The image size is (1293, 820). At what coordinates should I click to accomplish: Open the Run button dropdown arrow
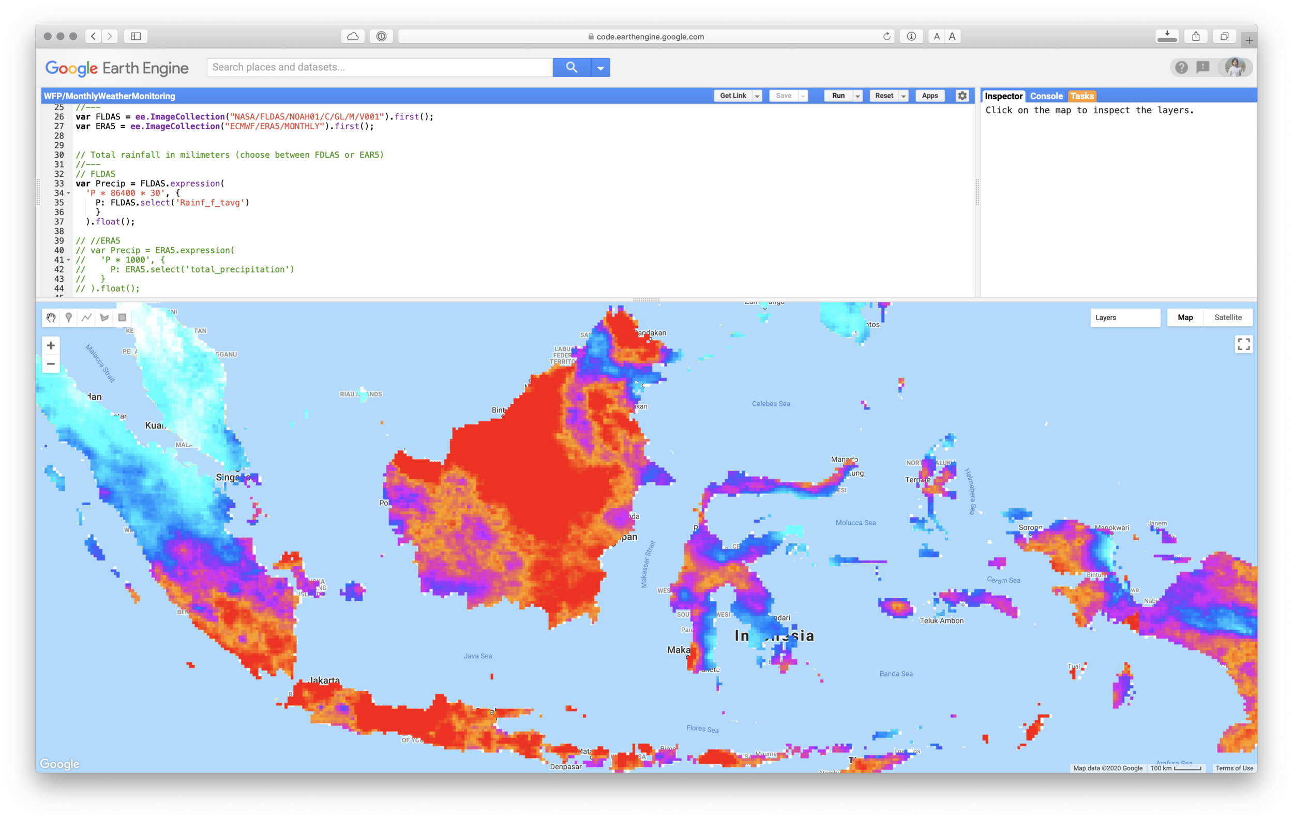pyautogui.click(x=858, y=96)
